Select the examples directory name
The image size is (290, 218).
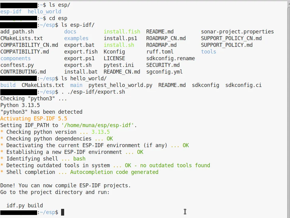[76, 38]
